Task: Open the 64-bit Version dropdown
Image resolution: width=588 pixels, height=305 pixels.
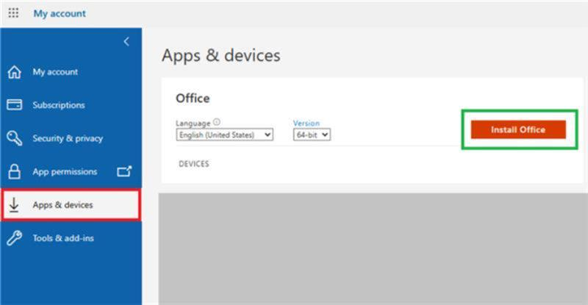Action: tap(312, 134)
